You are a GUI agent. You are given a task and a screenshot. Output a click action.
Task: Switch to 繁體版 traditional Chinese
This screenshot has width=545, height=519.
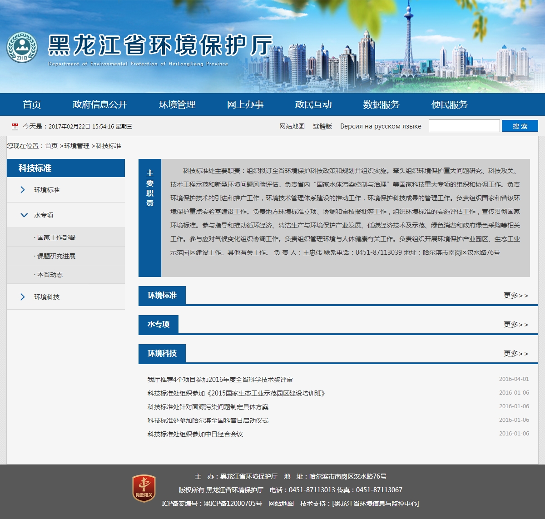coord(322,126)
